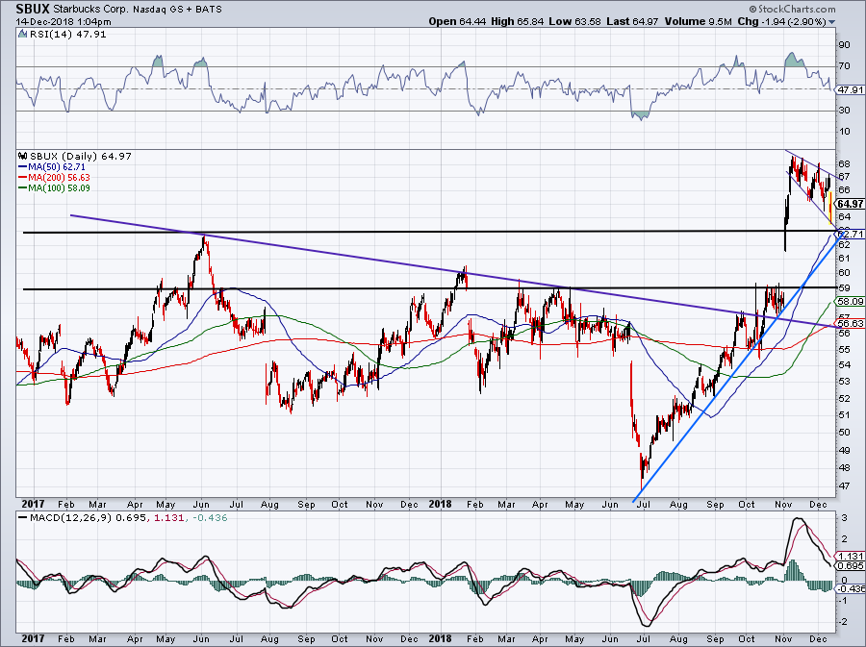Viewport: 866px width, 647px height.
Task: Click the MA(200) 56.63 legend entry
Action: click(x=59, y=178)
